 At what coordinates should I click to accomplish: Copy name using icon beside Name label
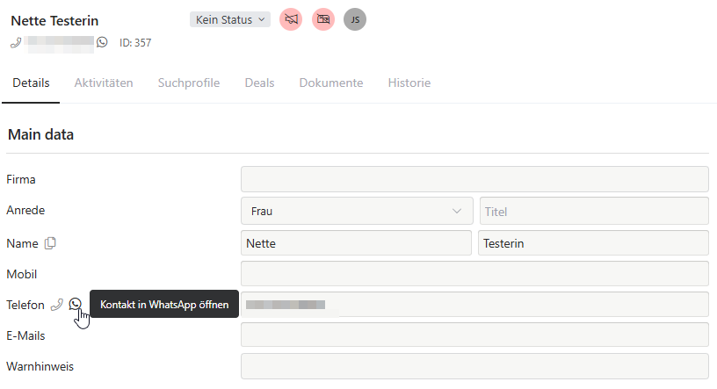(50, 243)
